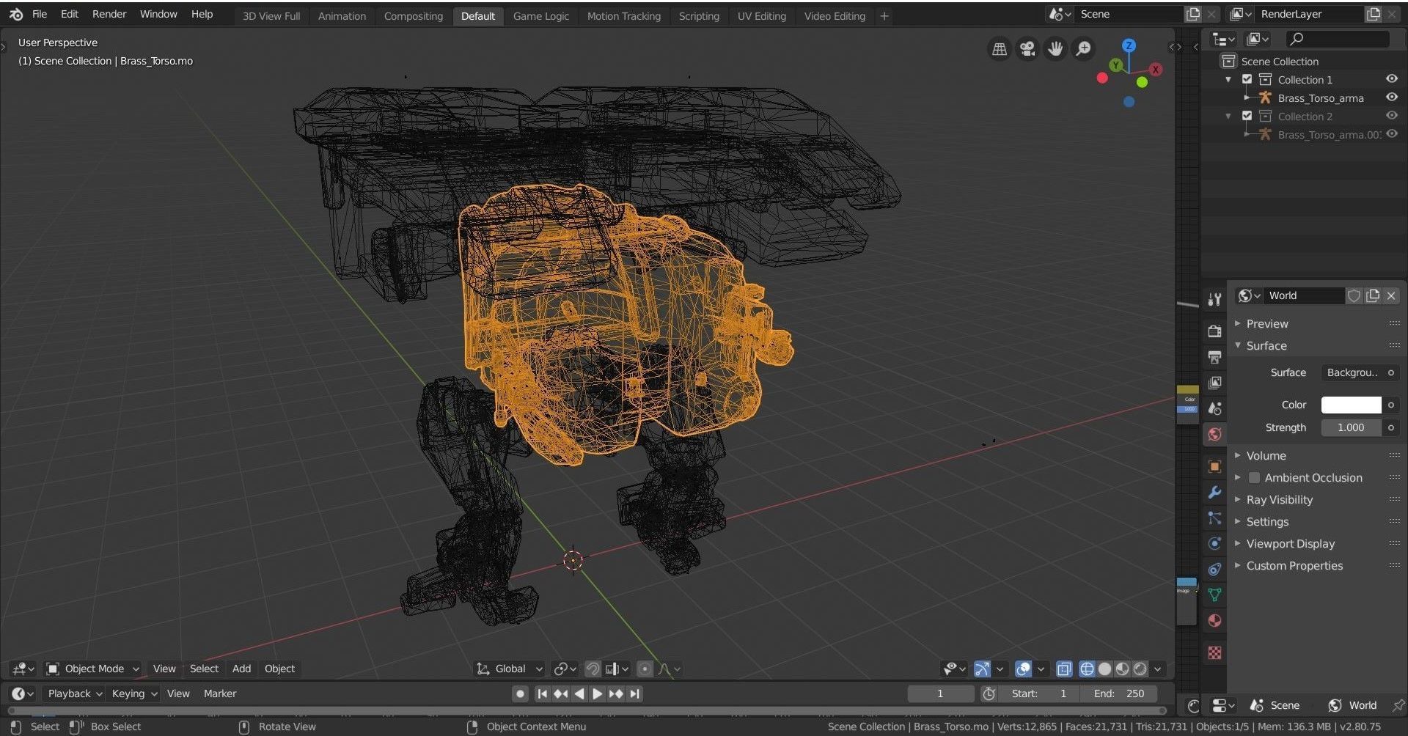Open the Tool properties tab
This screenshot has width=1408, height=736.
click(1214, 299)
